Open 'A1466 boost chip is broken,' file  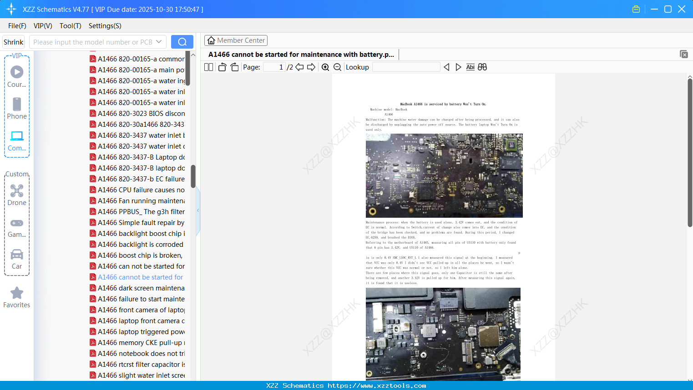tap(137, 255)
